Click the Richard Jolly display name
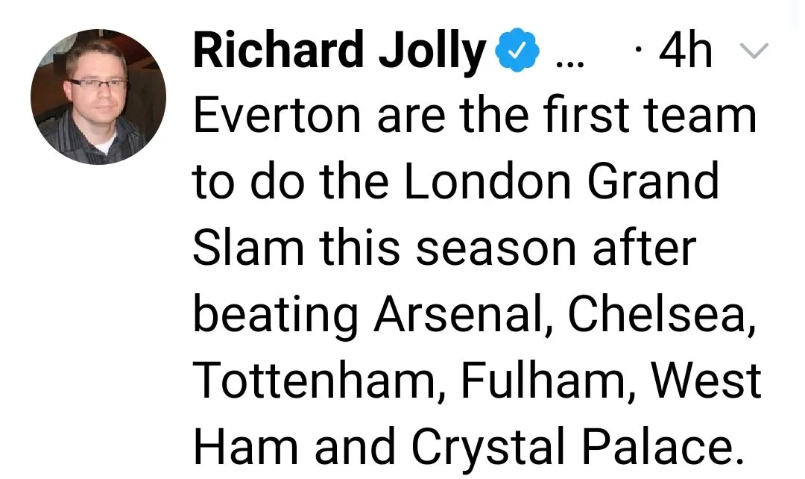 340,52
